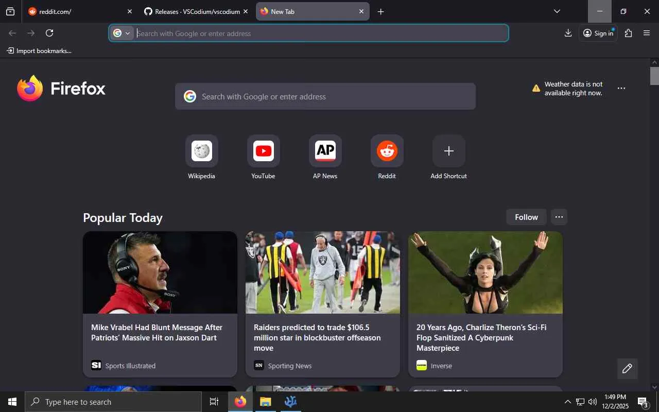Open the taskbar clock and calendar

(615, 402)
